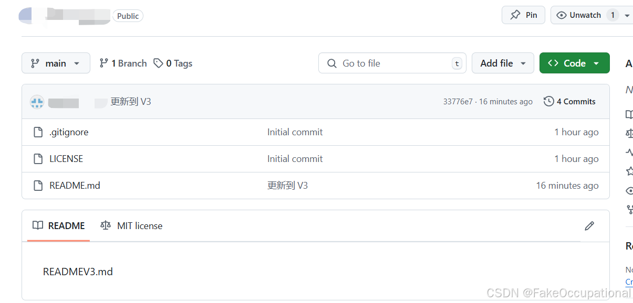Expand the Unwatch dropdown caret
Screen dimensions: 633x303
click(x=627, y=16)
